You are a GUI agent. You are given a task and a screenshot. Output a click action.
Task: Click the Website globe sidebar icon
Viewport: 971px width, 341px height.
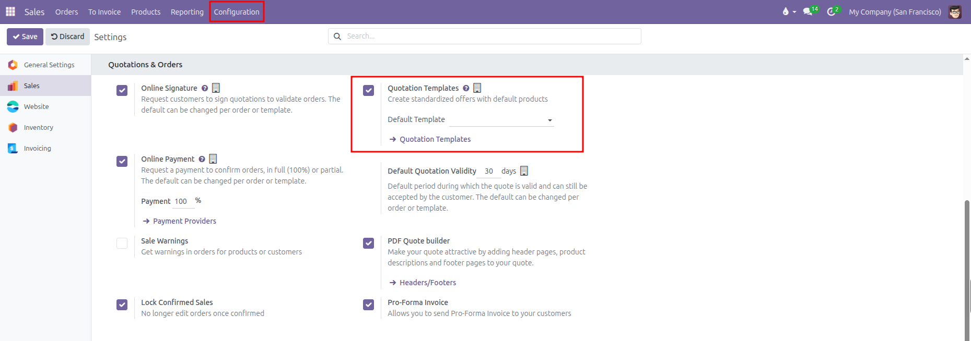[x=13, y=106]
